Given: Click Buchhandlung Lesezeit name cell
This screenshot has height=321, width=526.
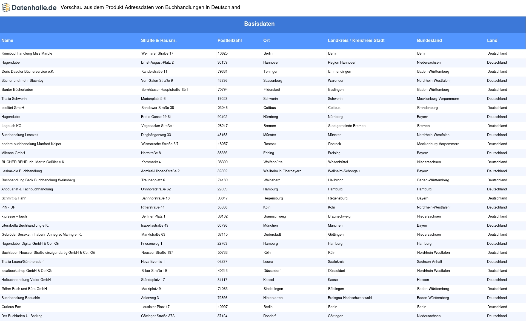Looking at the screenshot, I should [20, 135].
